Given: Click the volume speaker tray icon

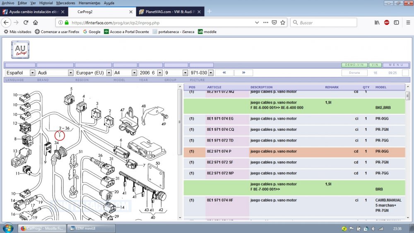Looking at the screenshot, I should click(x=373, y=229).
